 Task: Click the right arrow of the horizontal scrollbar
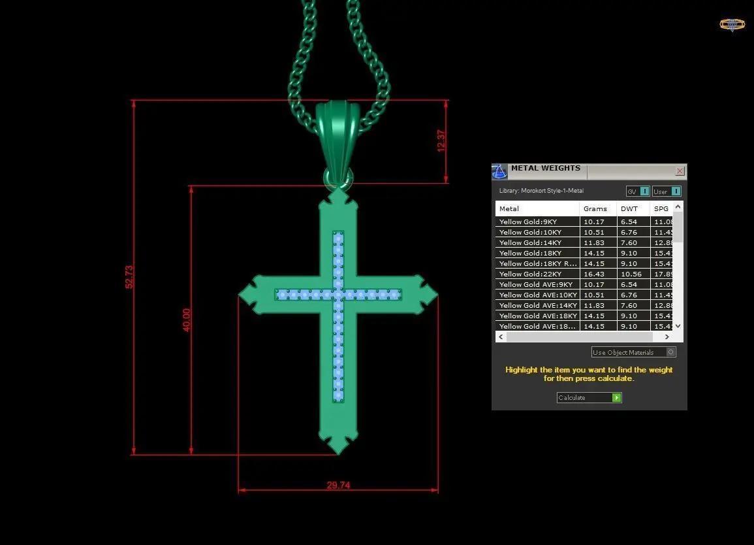click(x=667, y=337)
